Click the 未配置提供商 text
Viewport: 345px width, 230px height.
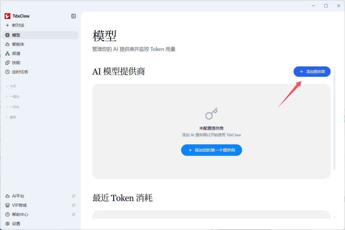211,128
